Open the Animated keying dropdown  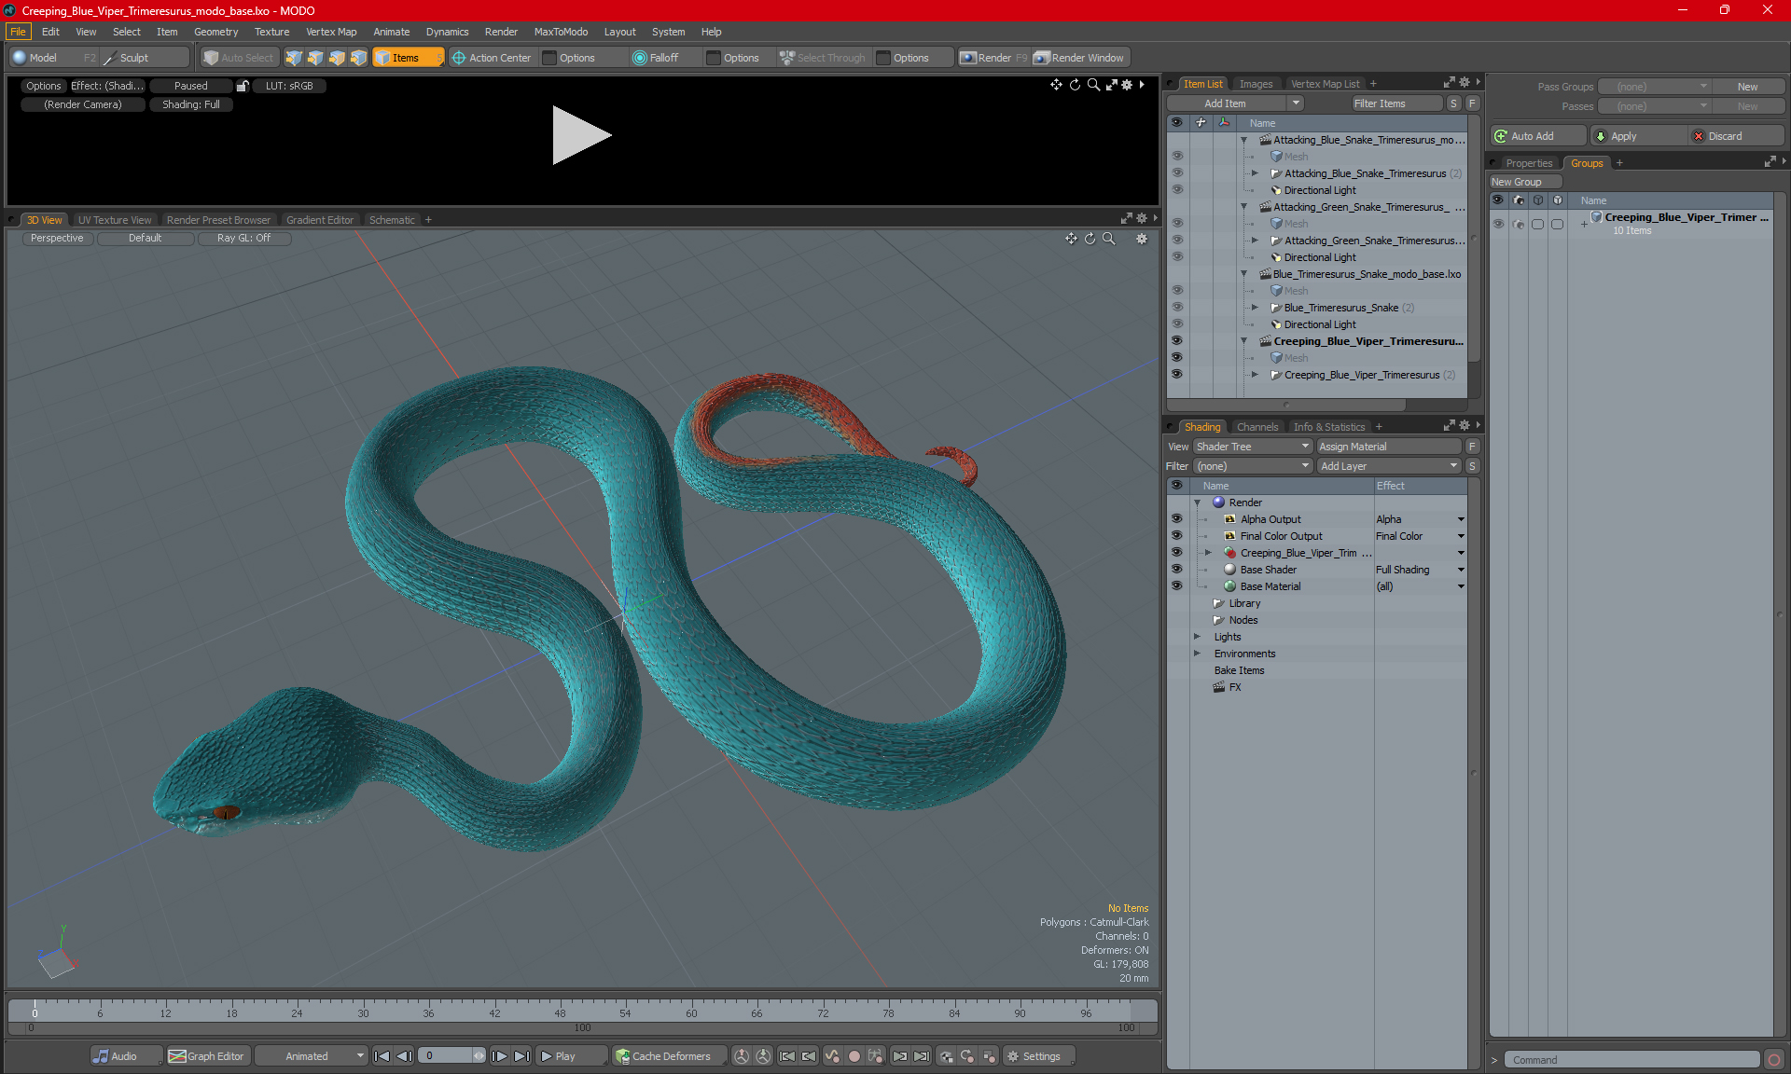[311, 1056]
